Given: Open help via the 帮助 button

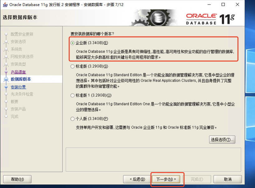Looking at the screenshot, I should tap(17, 179).
